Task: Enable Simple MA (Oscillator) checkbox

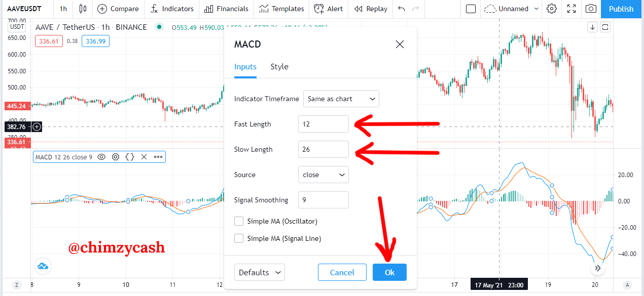Action: [239, 221]
